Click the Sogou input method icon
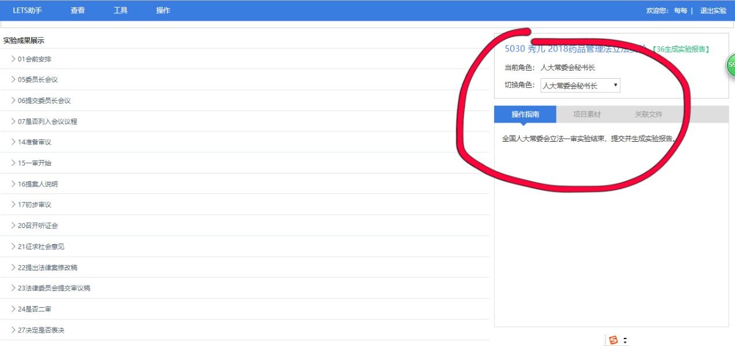 point(613,340)
